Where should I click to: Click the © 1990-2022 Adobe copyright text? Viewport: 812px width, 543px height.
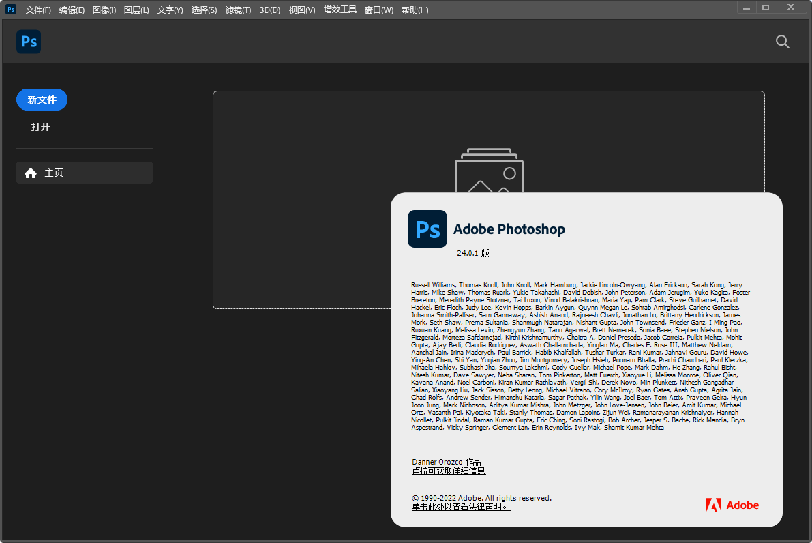tap(481, 498)
